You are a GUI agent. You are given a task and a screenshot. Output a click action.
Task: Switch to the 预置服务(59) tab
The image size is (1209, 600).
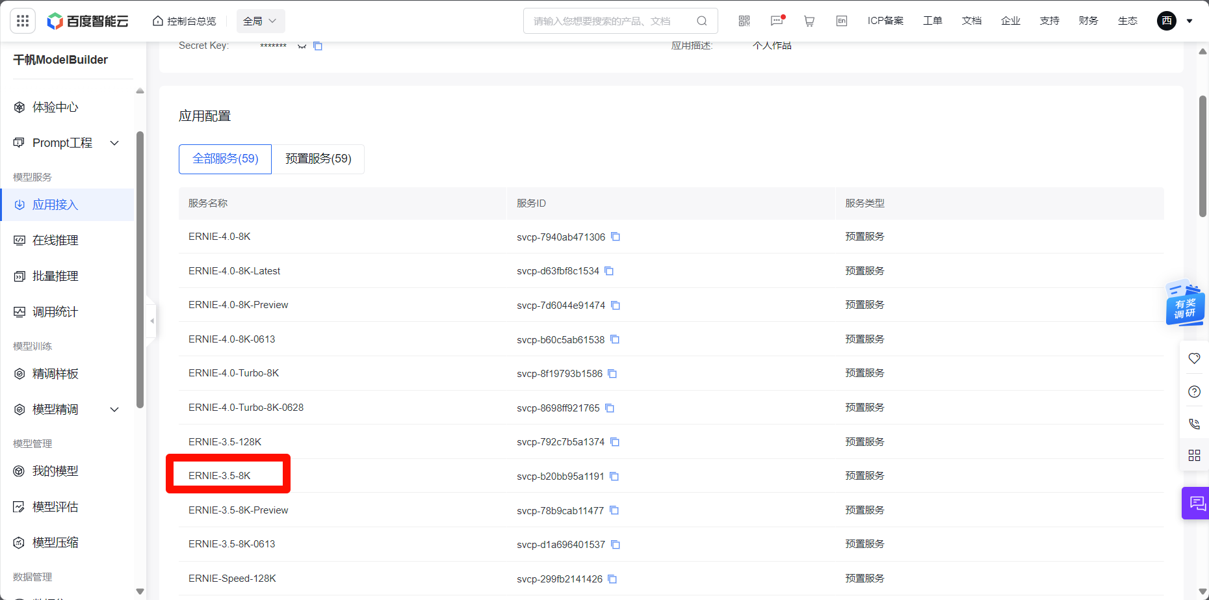318,159
